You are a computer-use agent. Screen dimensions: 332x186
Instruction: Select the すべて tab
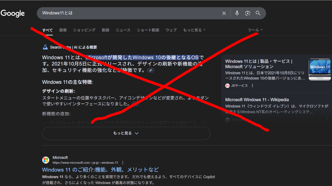[47, 30]
